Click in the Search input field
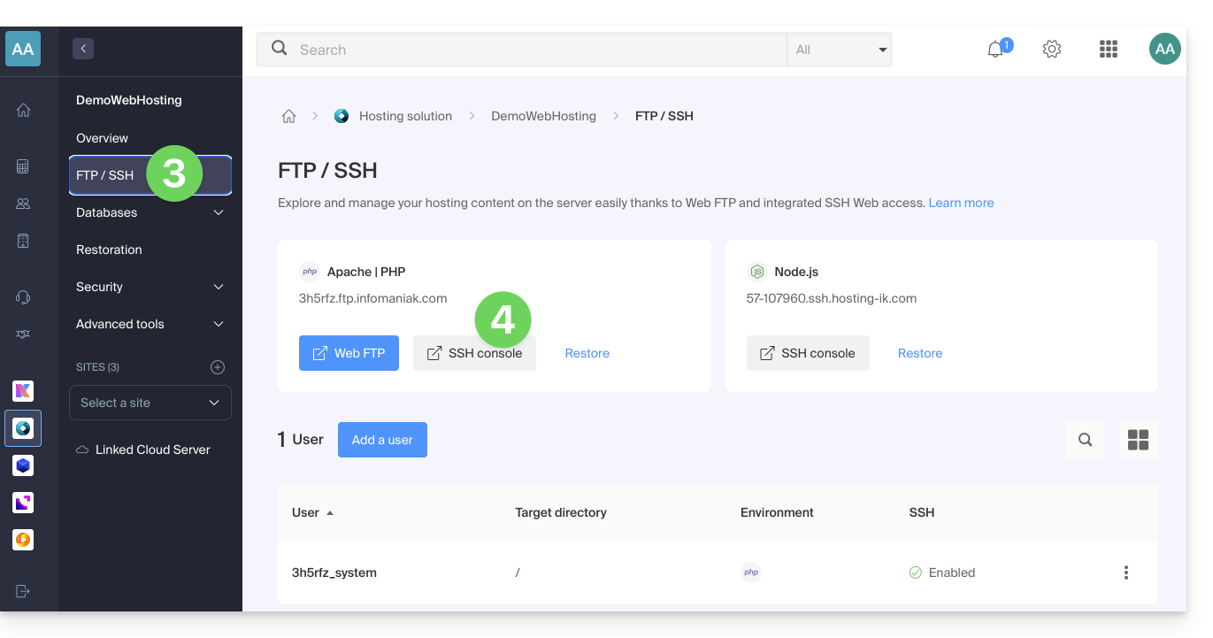Screen dimensions: 1213x638 (531, 50)
